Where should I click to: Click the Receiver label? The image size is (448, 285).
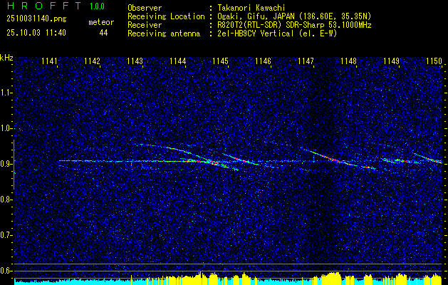pyautogui.click(x=145, y=25)
